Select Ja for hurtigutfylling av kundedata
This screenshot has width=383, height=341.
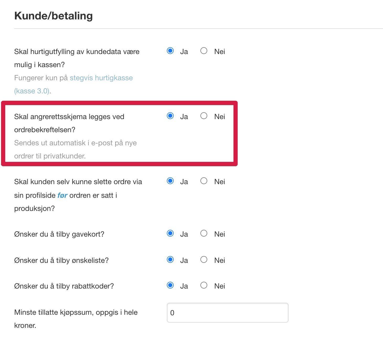[x=170, y=51]
